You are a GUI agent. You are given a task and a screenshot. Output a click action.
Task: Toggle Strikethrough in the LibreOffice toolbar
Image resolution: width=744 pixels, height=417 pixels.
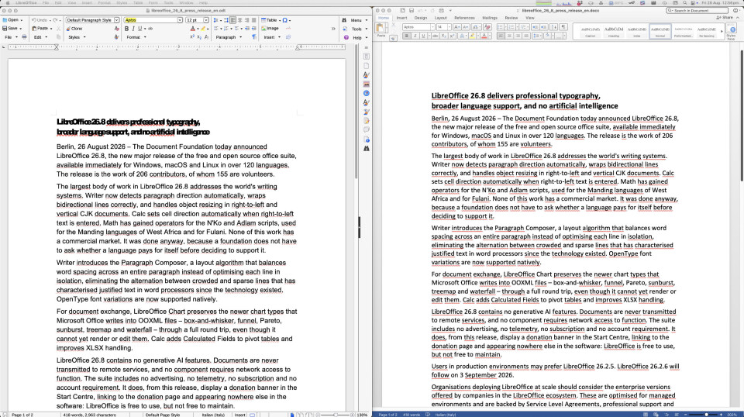(x=150, y=29)
